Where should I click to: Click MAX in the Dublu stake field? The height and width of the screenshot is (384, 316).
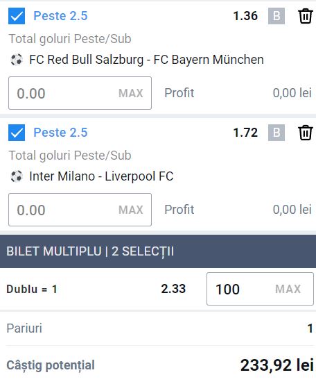pyautogui.click(x=288, y=289)
